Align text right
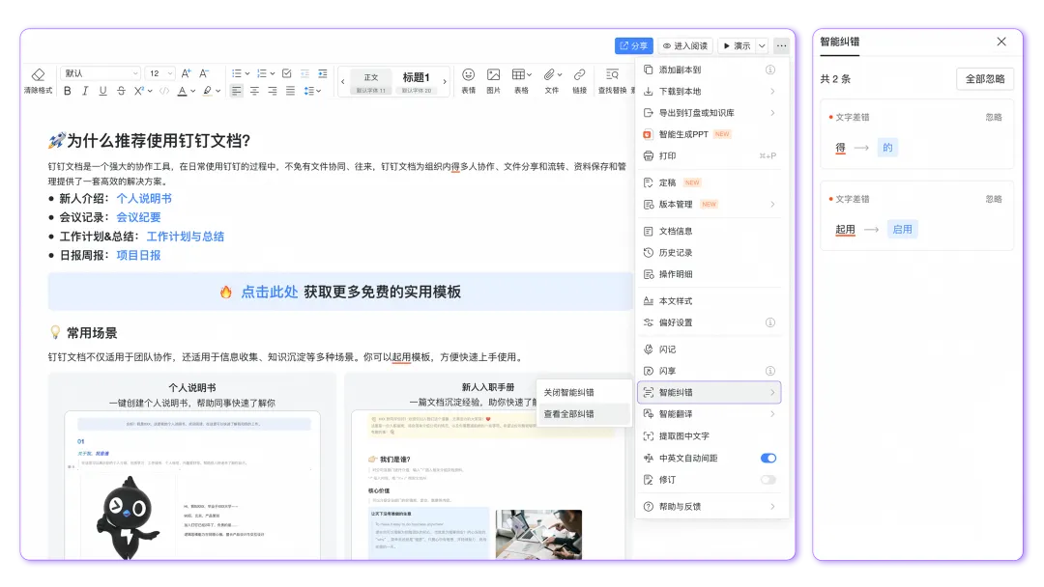1044x587 pixels. pos(273,91)
